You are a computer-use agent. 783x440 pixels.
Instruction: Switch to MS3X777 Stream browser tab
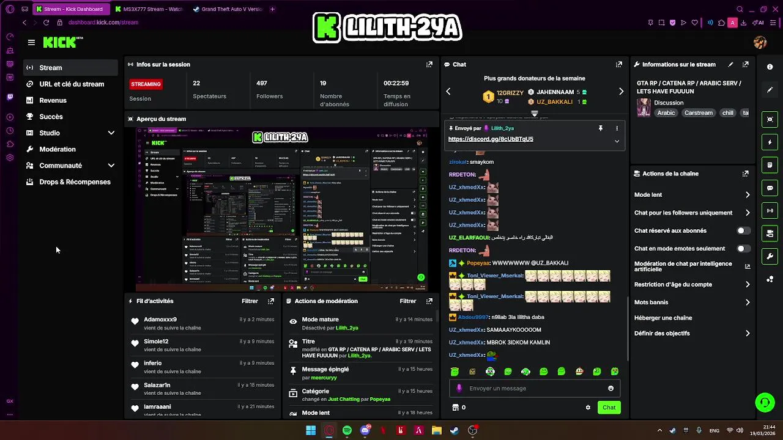(x=149, y=9)
